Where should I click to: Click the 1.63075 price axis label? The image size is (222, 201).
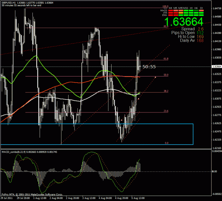217,99
